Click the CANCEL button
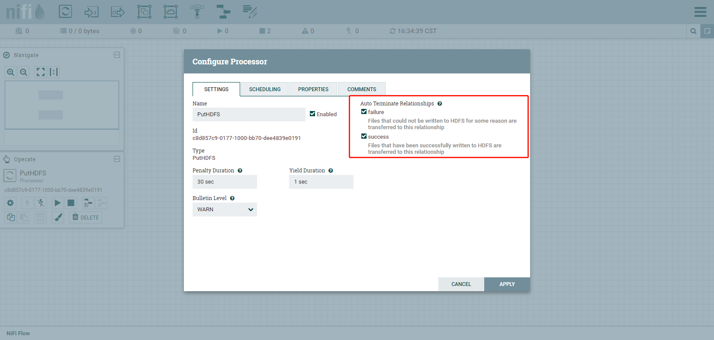Image resolution: width=714 pixels, height=340 pixels. click(x=461, y=284)
